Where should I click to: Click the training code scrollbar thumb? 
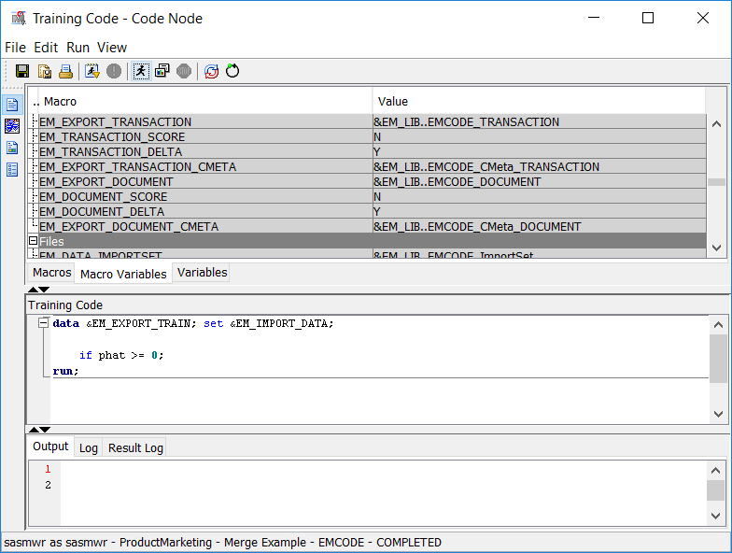(719, 359)
